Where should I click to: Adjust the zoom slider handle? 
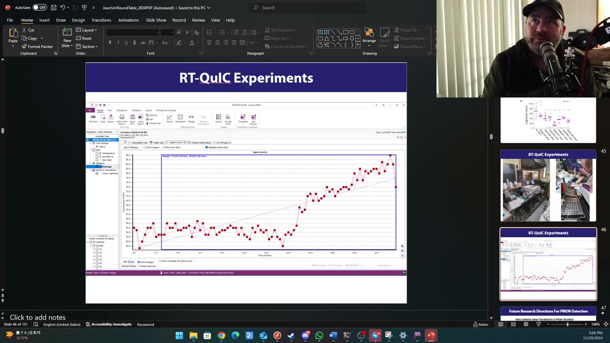(568, 324)
